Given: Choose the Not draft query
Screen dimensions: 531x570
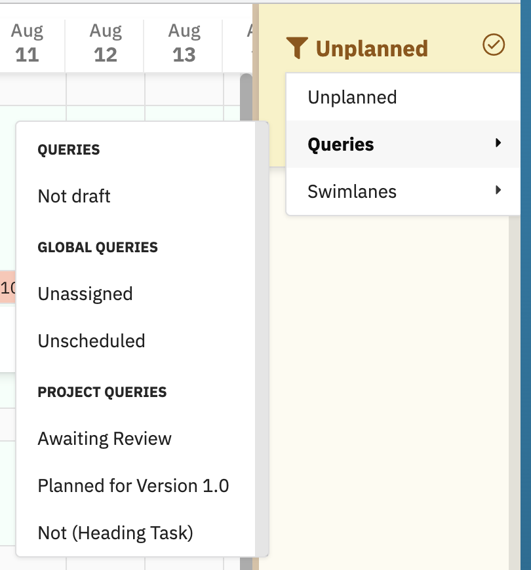Looking at the screenshot, I should pyautogui.click(x=135, y=196).
